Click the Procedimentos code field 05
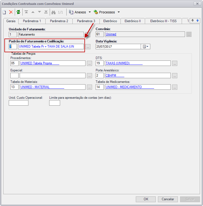Viewport: 203px width, 206px height. (14, 63)
